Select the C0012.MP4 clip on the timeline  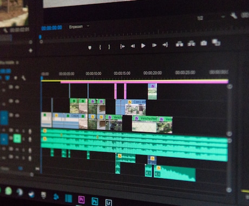pyautogui.click(x=135, y=107)
